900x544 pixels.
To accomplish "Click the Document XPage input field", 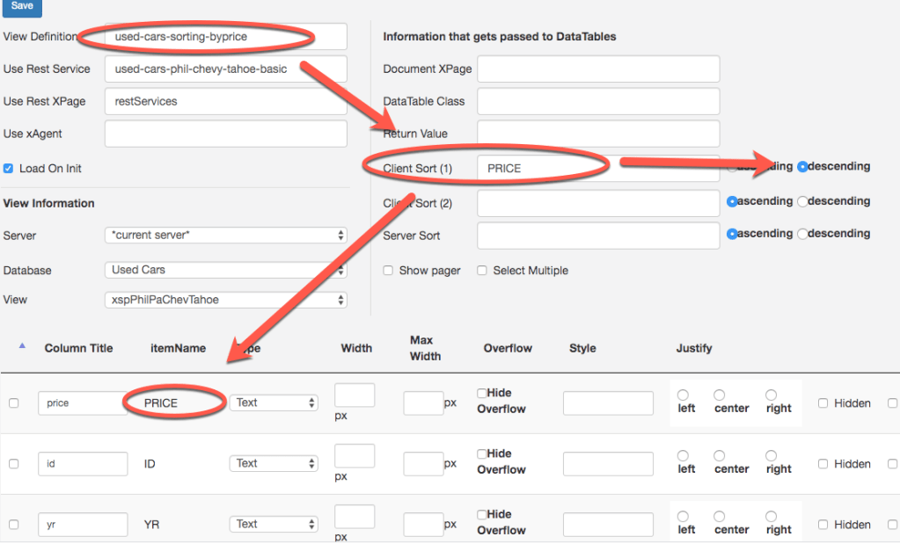I will [598, 69].
